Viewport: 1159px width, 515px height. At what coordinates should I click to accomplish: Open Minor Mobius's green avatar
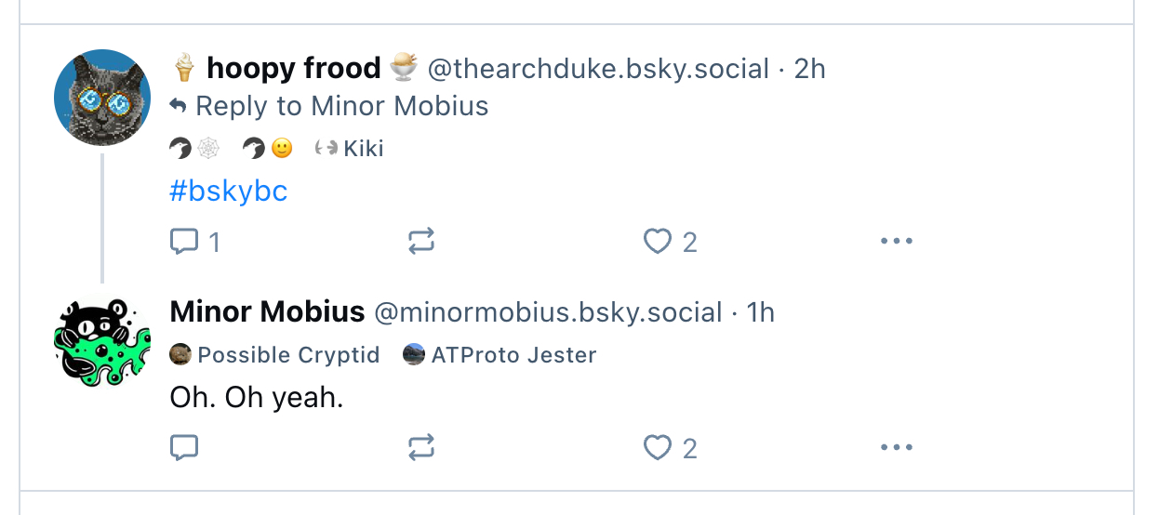(x=102, y=341)
